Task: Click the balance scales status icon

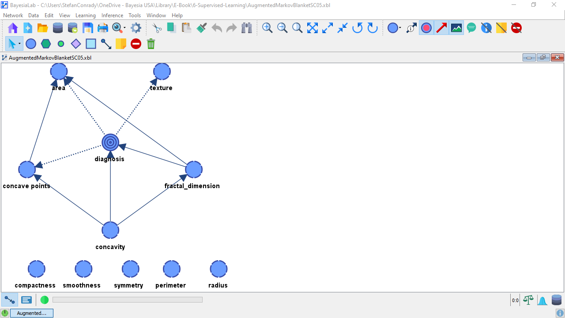Action: (528, 300)
